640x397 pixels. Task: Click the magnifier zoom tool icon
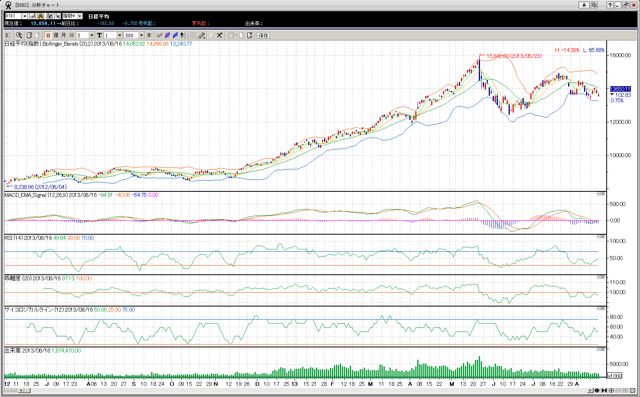[x=19, y=35]
